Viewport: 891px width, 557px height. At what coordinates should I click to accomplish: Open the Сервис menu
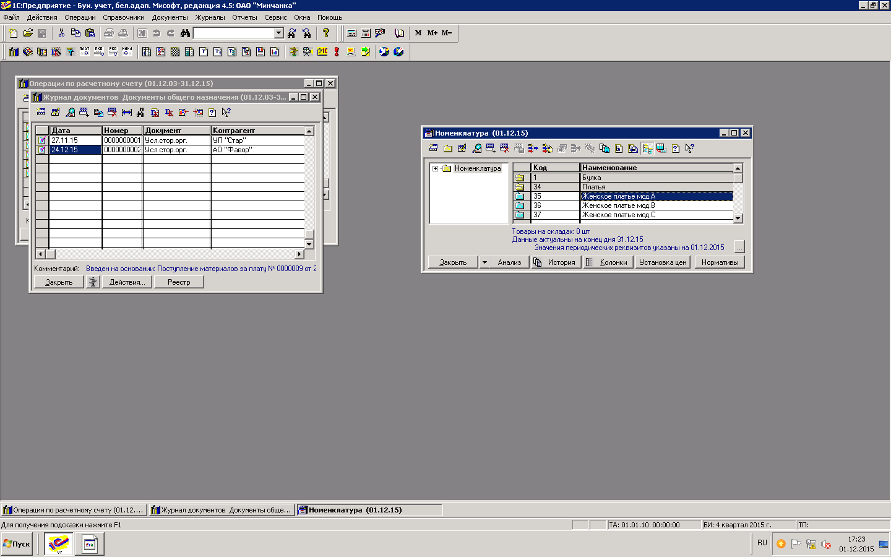(275, 17)
